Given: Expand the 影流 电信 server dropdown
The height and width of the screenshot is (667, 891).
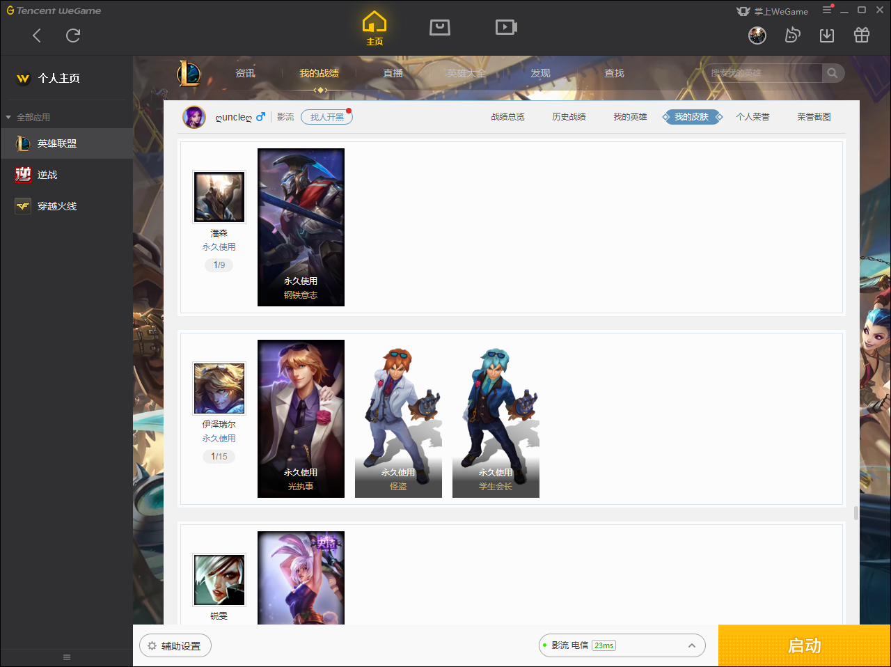Looking at the screenshot, I should point(622,645).
